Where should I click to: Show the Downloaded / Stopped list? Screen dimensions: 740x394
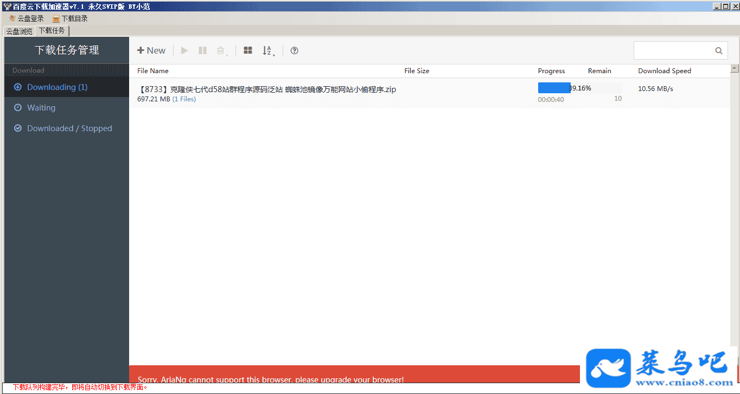click(67, 128)
